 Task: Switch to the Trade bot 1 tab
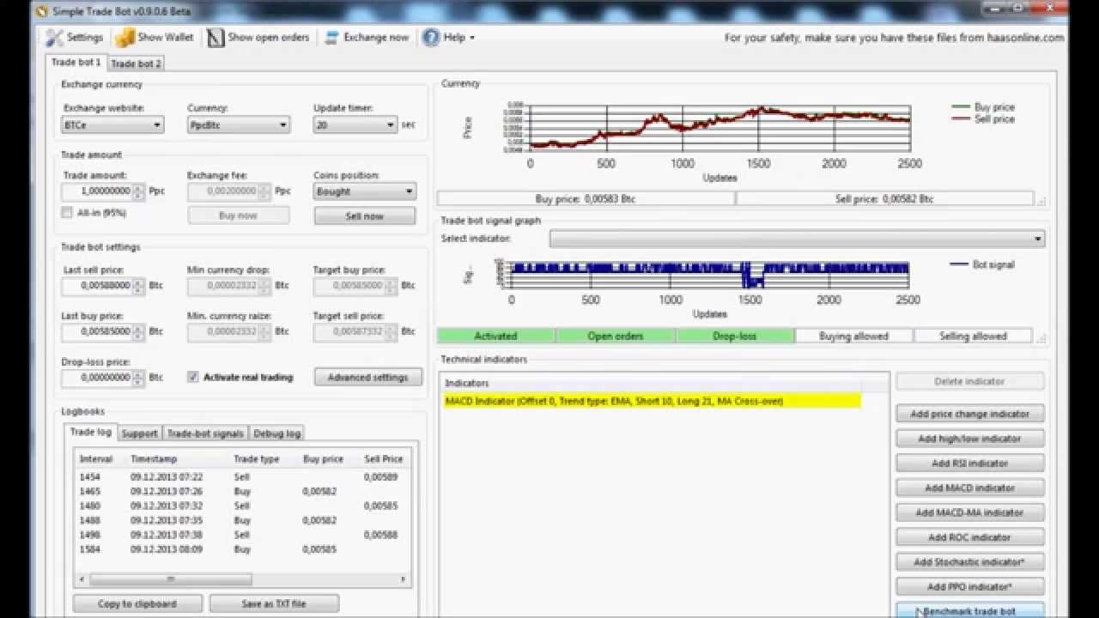tap(76, 63)
